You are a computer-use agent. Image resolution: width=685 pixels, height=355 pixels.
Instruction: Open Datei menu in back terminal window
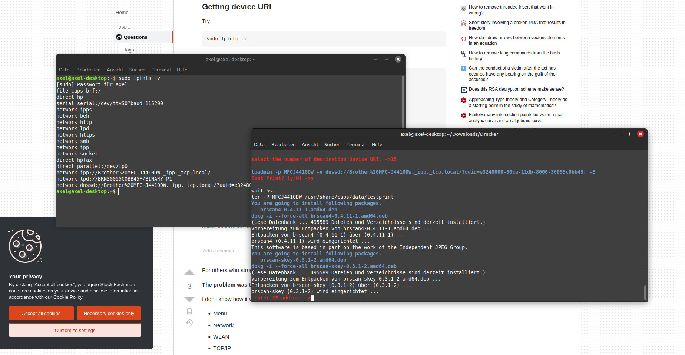point(64,70)
